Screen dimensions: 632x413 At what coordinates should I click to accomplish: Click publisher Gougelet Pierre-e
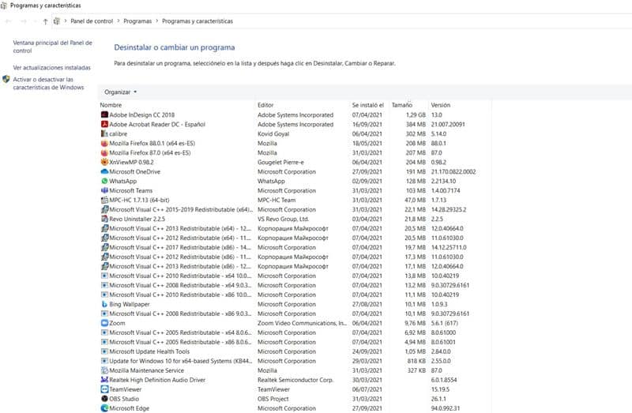coord(280,162)
